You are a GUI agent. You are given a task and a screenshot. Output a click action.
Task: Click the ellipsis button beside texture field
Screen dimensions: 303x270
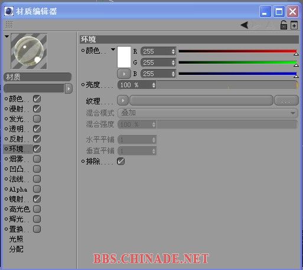(x=286, y=101)
